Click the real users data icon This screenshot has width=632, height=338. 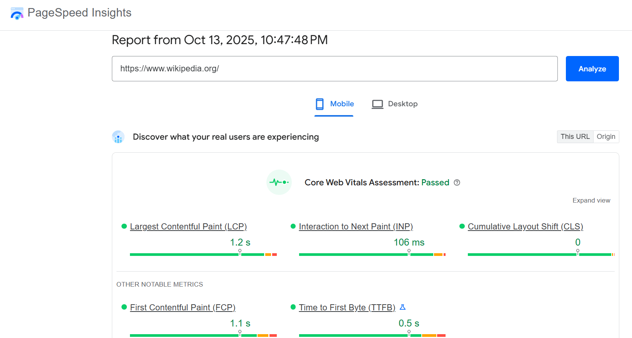coord(118,137)
